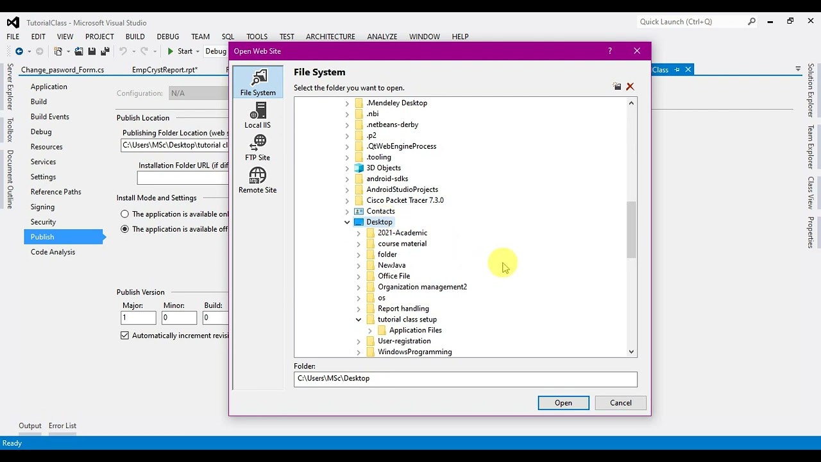Open the Code Analysis properties page
821x462 pixels.
53,252
